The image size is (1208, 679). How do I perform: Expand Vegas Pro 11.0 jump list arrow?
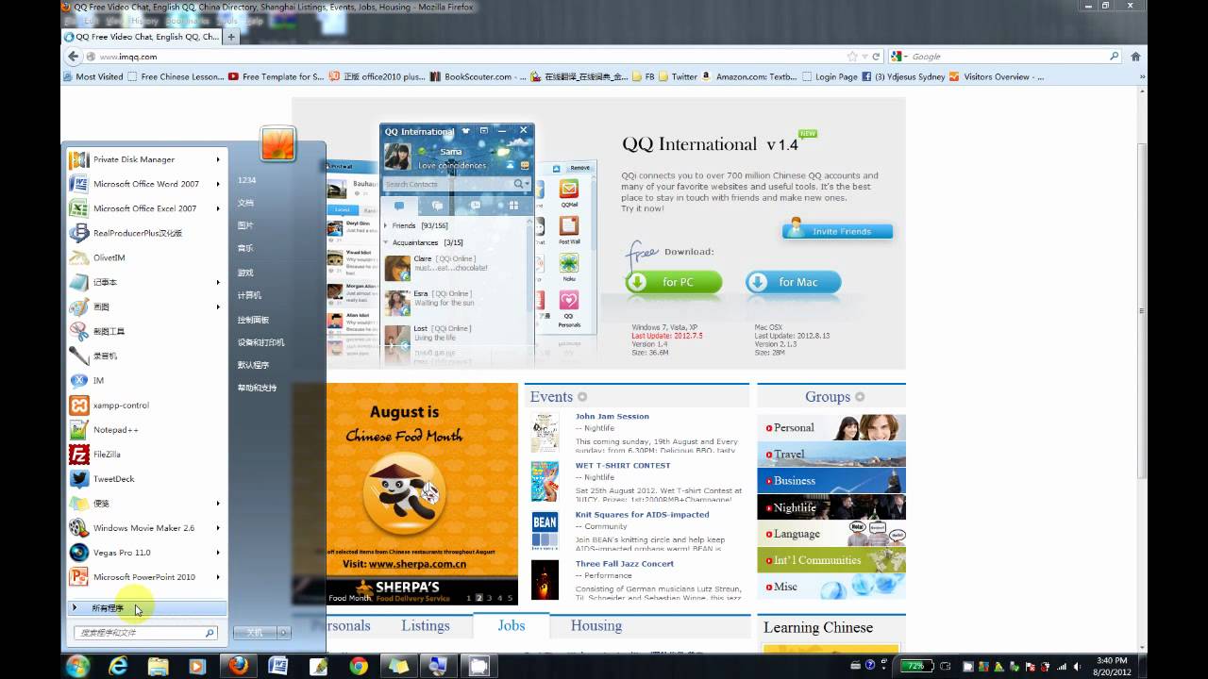point(218,552)
